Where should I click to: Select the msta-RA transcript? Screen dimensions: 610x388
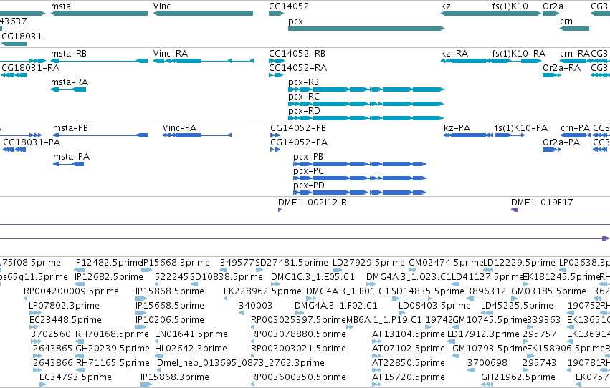point(69,89)
